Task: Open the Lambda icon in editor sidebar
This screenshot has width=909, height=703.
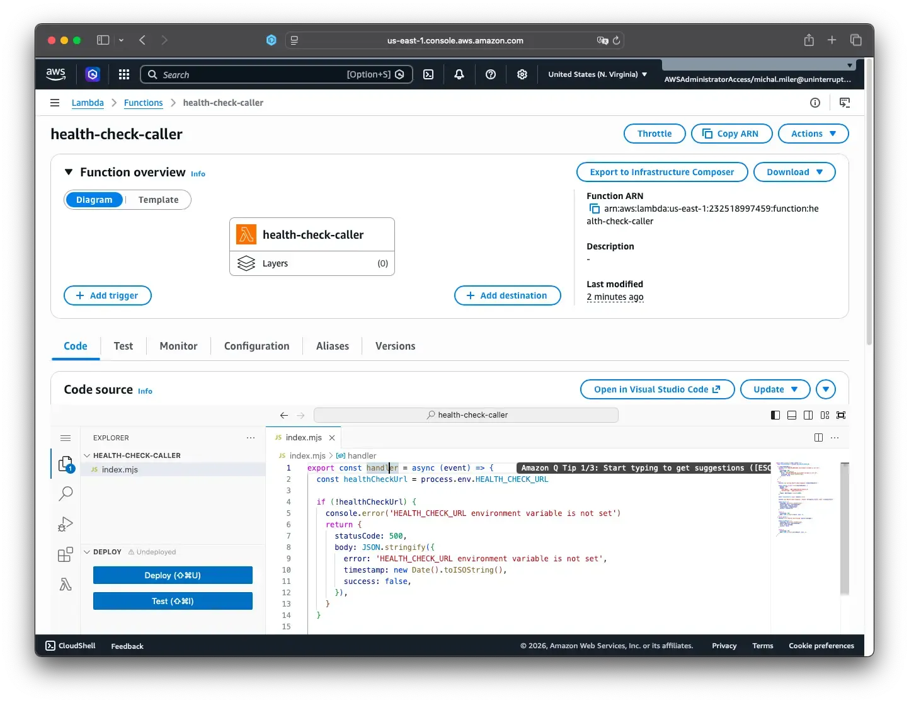Action: tap(66, 585)
